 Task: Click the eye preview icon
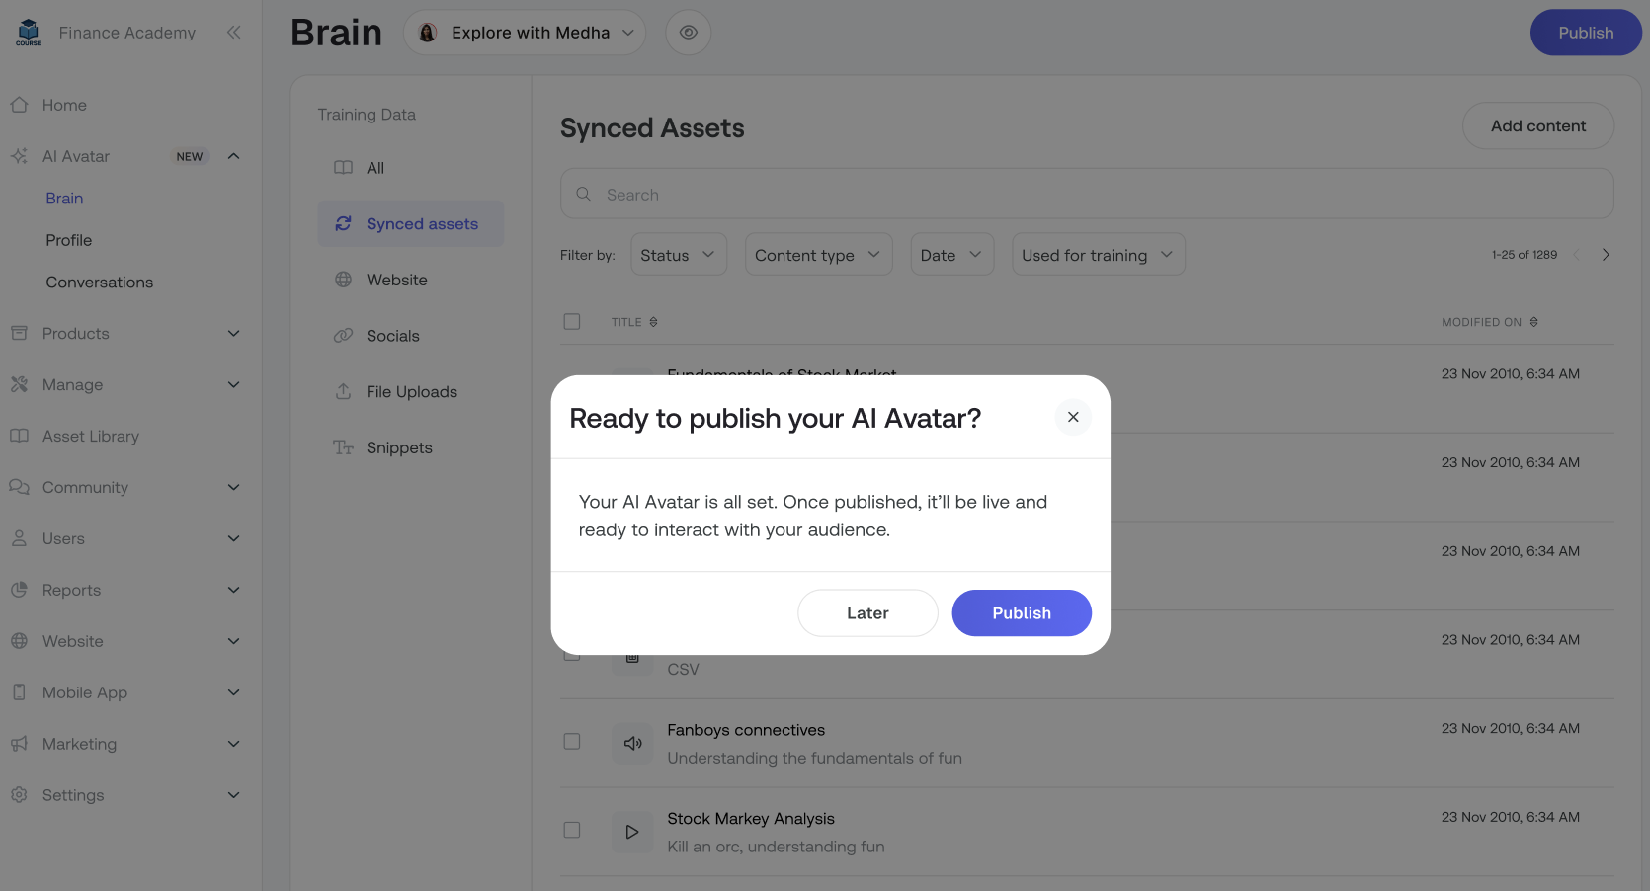(689, 33)
